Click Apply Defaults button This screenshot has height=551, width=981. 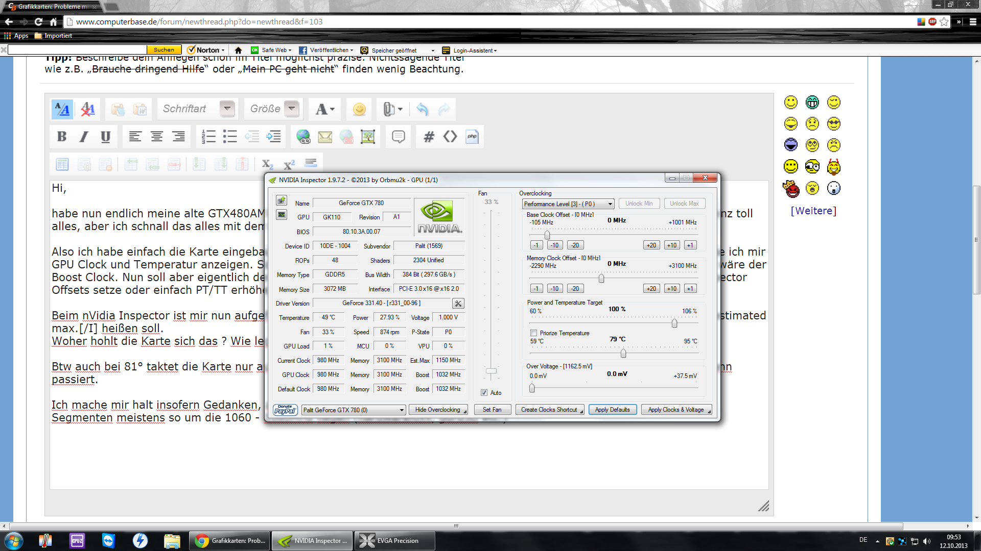pos(613,410)
